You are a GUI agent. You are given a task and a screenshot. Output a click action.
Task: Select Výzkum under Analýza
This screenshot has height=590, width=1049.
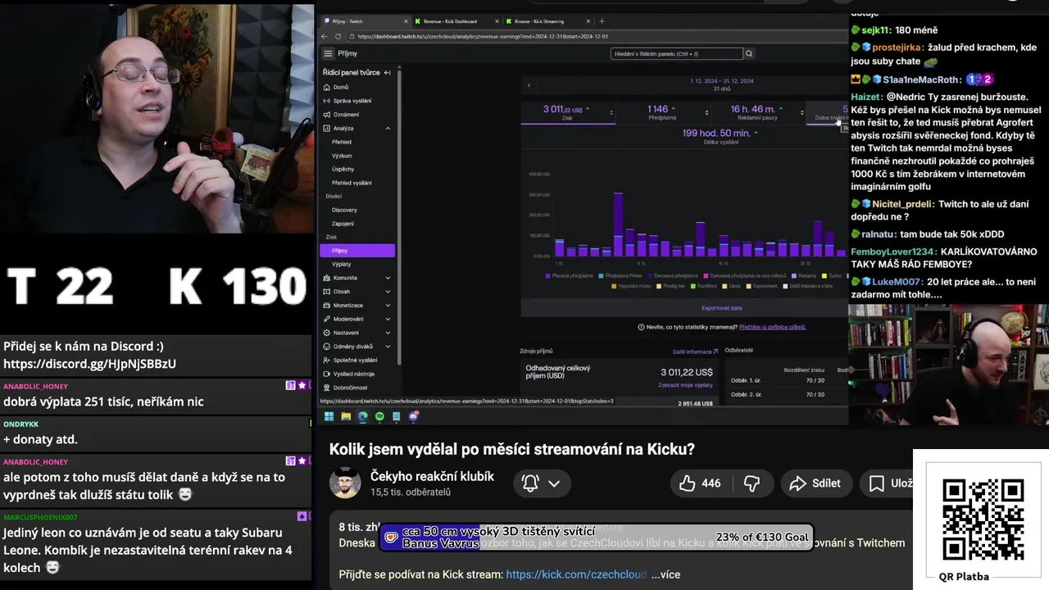click(x=342, y=156)
